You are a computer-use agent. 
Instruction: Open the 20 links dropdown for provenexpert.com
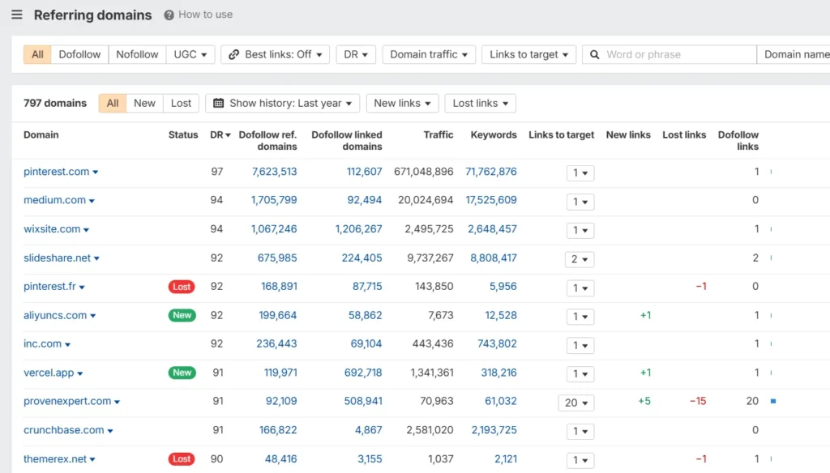point(576,403)
